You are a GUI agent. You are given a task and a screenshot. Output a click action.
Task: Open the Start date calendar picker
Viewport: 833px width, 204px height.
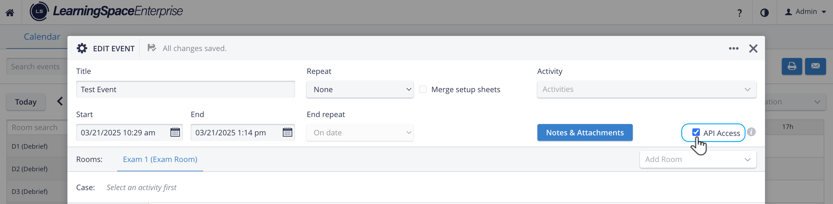(175, 132)
